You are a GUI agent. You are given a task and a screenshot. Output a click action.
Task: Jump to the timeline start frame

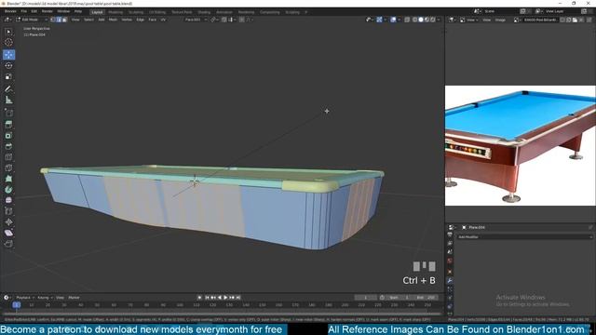click(207, 298)
